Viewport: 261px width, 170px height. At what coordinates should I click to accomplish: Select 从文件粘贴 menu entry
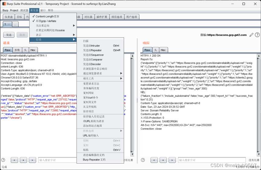click(x=100, y=107)
